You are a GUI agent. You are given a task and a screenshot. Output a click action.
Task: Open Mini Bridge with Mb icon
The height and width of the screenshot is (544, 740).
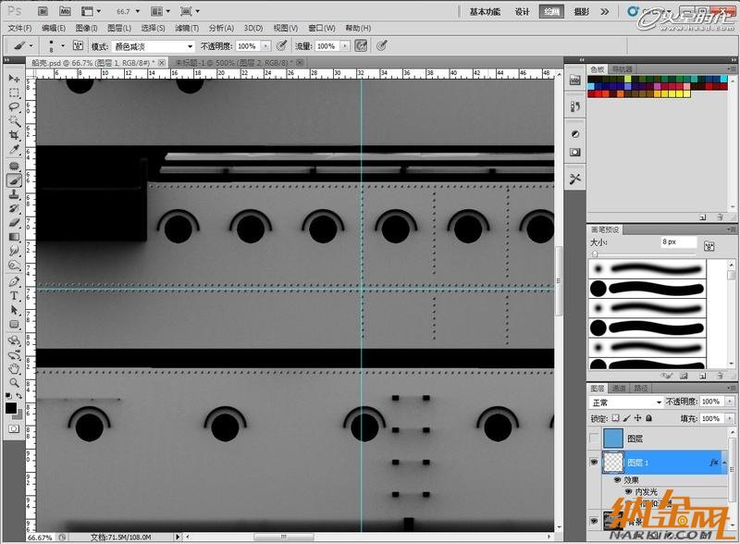click(65, 11)
